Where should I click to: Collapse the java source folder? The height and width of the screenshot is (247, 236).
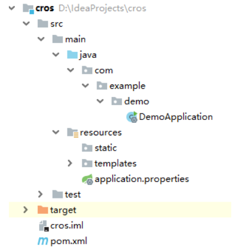[56, 54]
